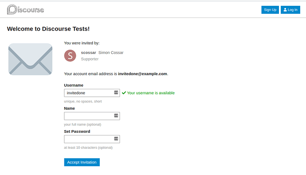This screenshot has width=306, height=175.
Task: Click the envelope invitation image
Action: [30, 59]
